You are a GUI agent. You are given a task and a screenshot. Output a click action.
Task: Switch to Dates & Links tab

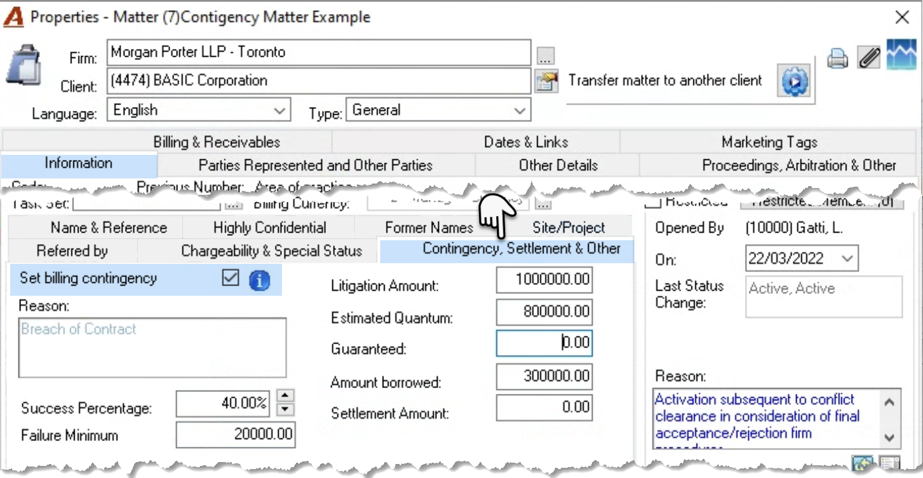tap(526, 142)
